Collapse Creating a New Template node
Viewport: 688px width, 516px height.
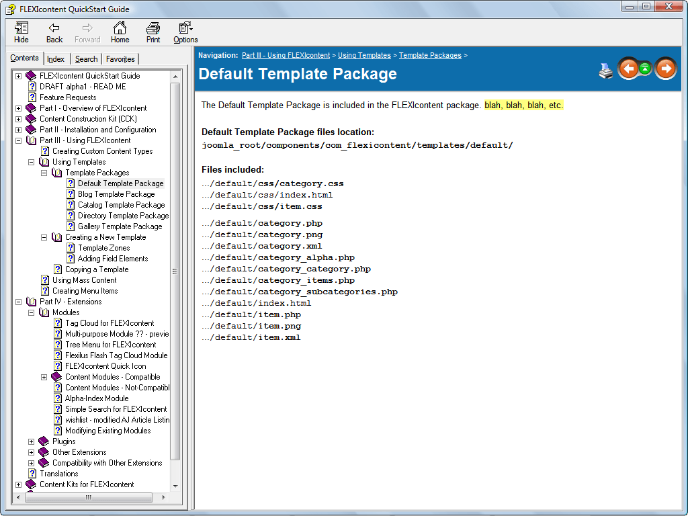[x=44, y=237]
